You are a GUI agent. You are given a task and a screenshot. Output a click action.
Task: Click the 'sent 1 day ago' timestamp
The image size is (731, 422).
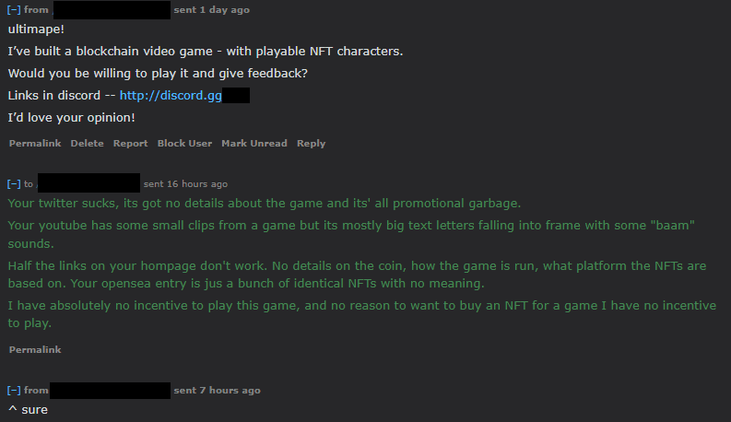(211, 10)
